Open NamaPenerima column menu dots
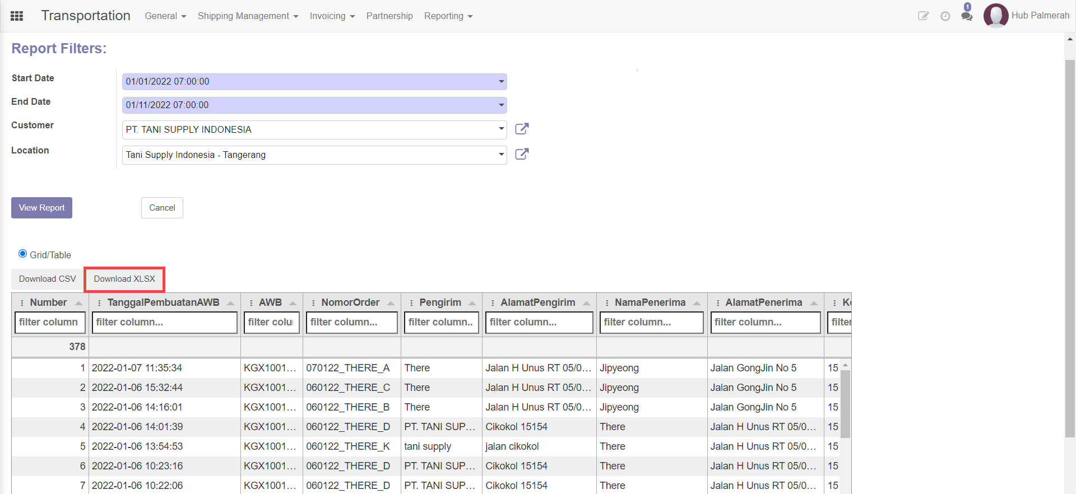This screenshot has height=494, width=1076. pyautogui.click(x=607, y=303)
